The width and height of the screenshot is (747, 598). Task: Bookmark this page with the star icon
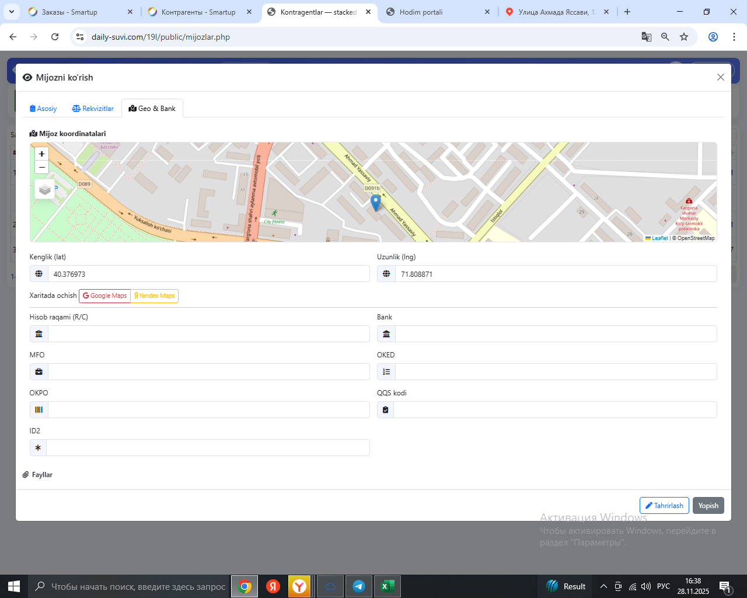[x=684, y=37]
